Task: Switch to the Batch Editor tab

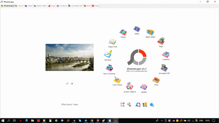Action: click(40, 6)
